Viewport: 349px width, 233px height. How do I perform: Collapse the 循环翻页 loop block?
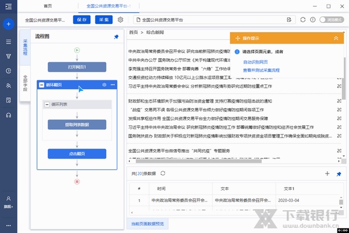(42, 84)
